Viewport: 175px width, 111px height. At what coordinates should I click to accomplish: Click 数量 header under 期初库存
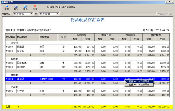pos(75,39)
